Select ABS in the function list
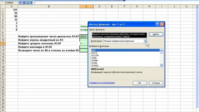Image resolution: width=199 pixels, height=112 pixels. (125, 50)
